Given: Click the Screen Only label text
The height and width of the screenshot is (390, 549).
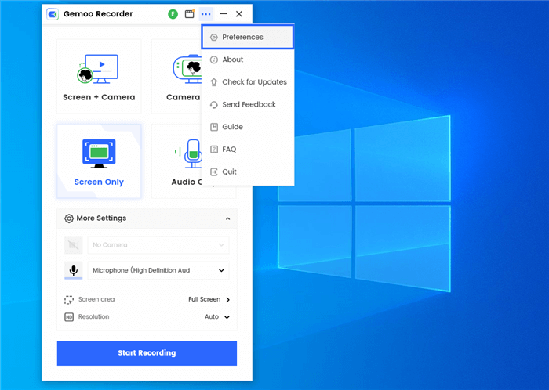Looking at the screenshot, I should (x=99, y=182).
